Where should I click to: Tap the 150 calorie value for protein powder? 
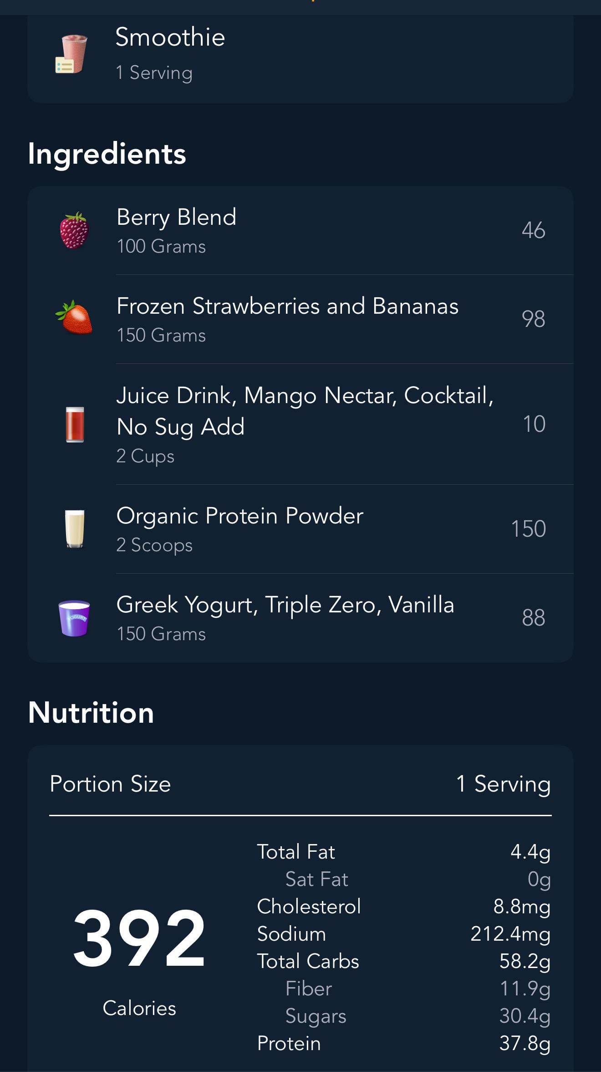coord(528,529)
